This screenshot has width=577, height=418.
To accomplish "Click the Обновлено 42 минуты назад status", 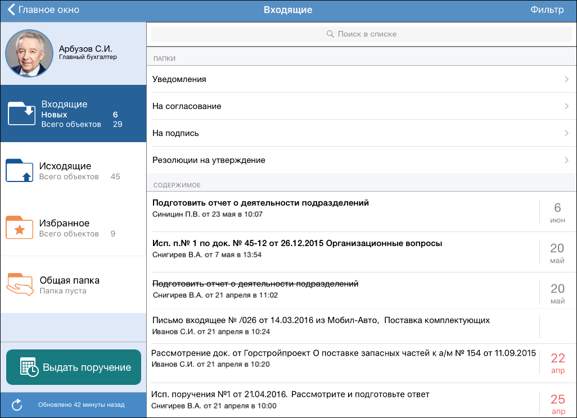I will coord(82,405).
